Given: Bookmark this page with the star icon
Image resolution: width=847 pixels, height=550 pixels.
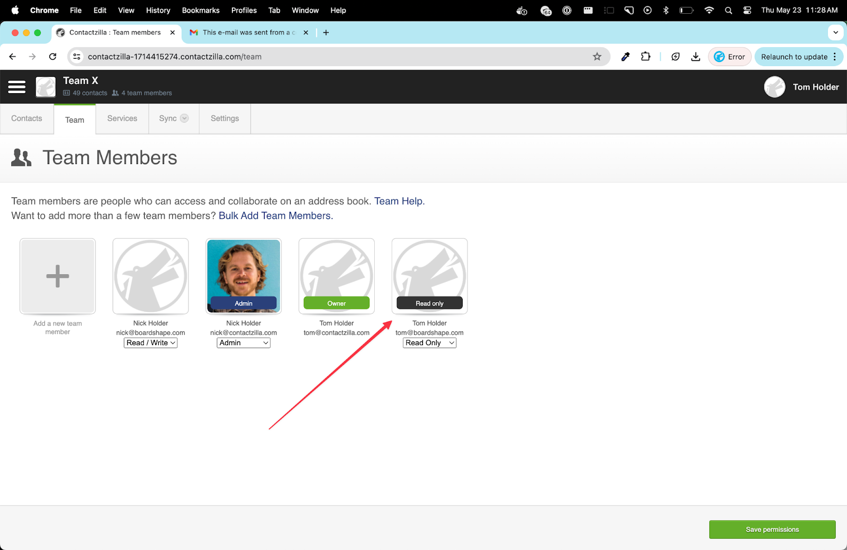Looking at the screenshot, I should pyautogui.click(x=597, y=57).
